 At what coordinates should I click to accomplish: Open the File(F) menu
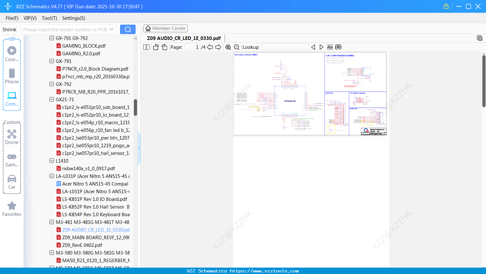12,18
